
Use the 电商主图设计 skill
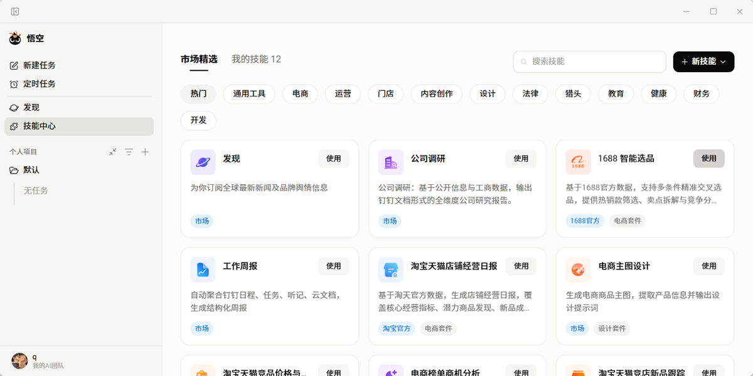click(708, 266)
